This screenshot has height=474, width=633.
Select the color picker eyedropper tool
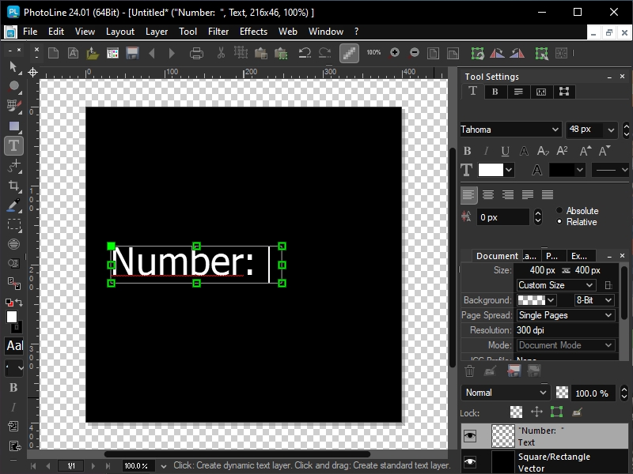click(13, 205)
